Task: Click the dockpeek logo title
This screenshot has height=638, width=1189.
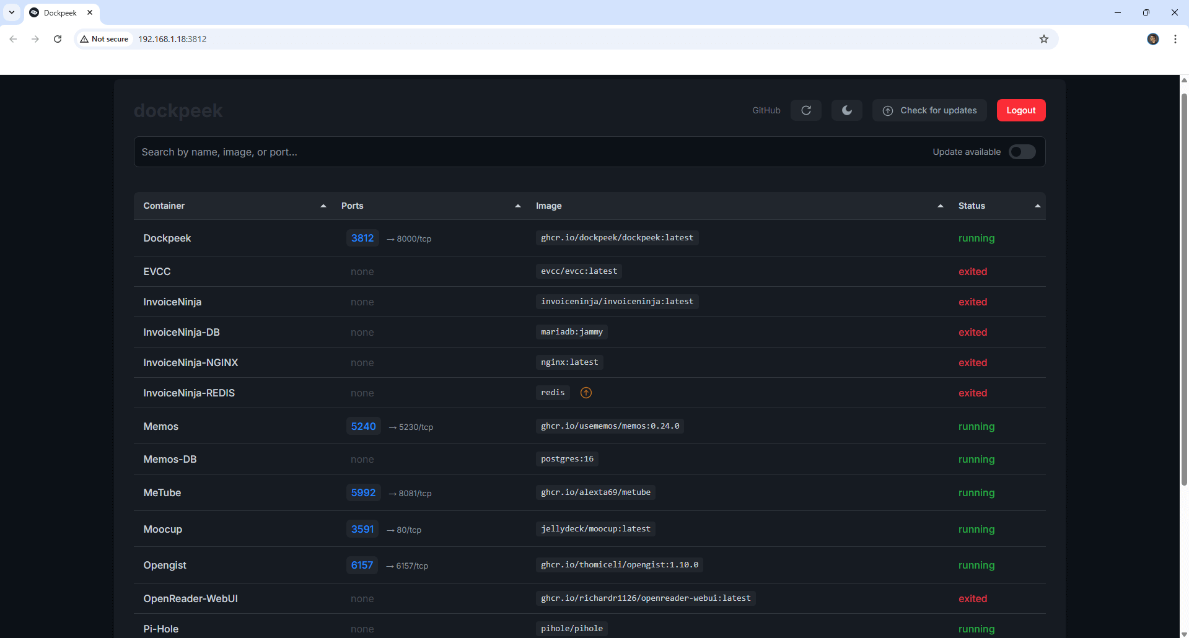Action: (x=178, y=110)
